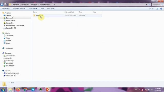Open the WPy64-3771 folder
The height and width of the screenshot is (92, 164).
67,16
